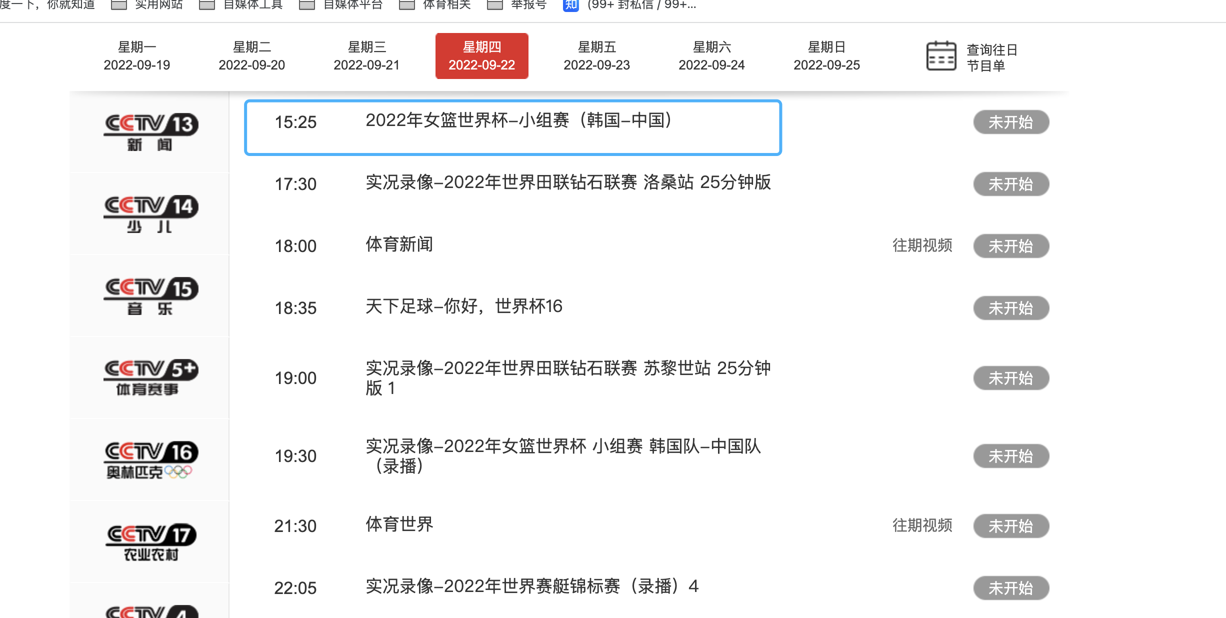This screenshot has height=618, width=1226.
Task: Click the 15:25 time entry
Action: (x=295, y=122)
